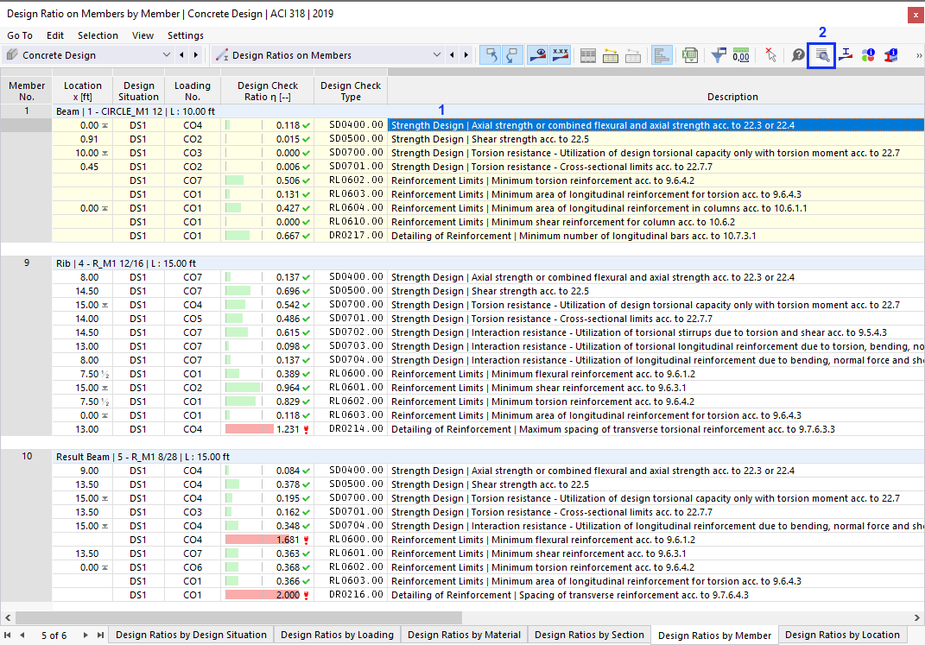
Task: Go to the next tab arrow button
Action: click(x=86, y=635)
